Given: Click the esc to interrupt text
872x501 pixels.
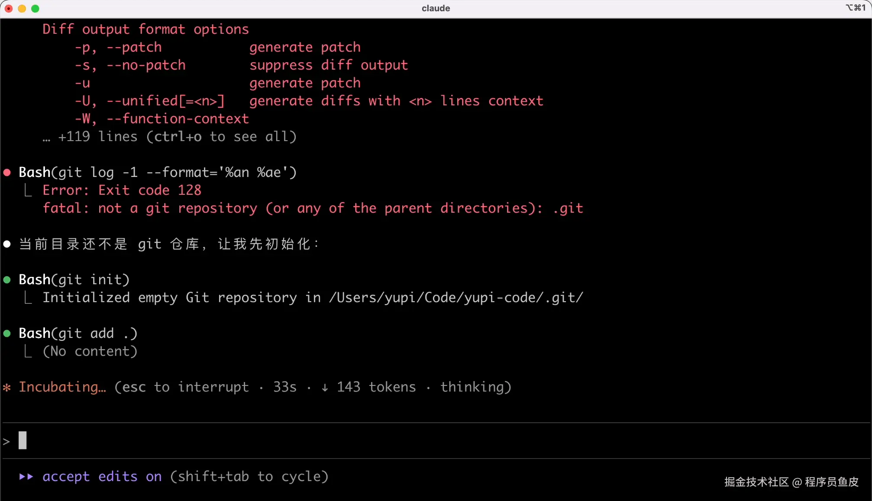Looking at the screenshot, I should 185,387.
